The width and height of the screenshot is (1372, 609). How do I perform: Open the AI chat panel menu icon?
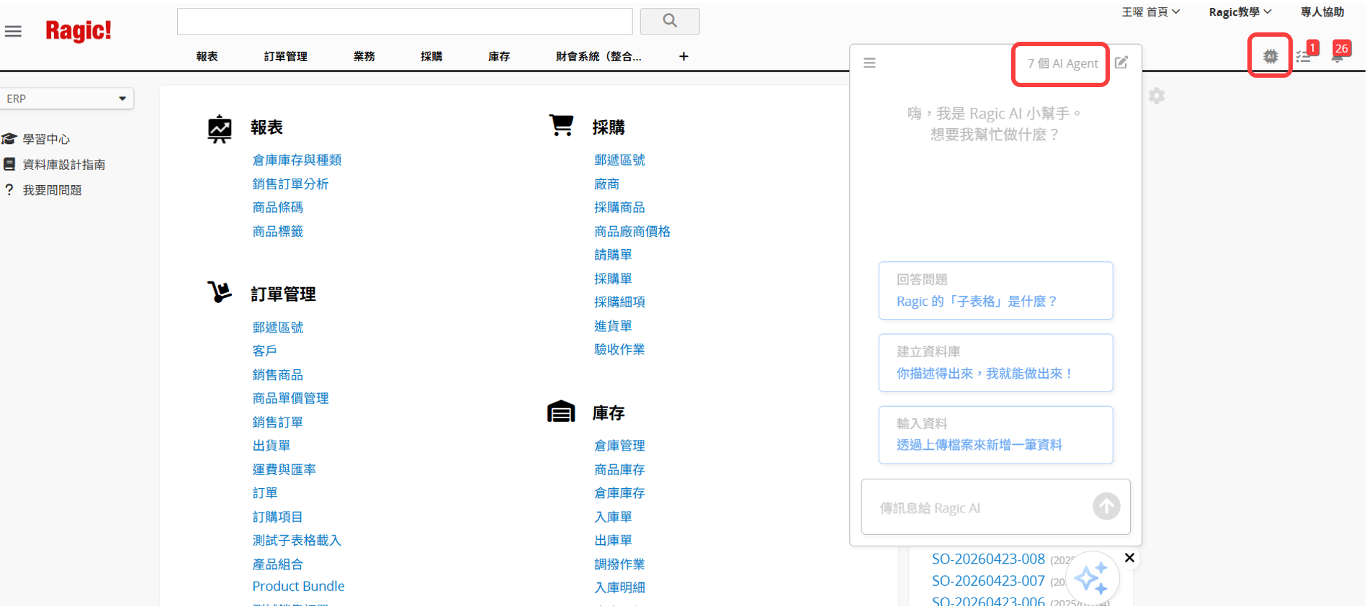pyautogui.click(x=869, y=63)
